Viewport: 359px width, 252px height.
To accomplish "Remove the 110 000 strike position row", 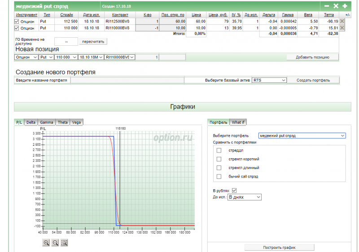I will [342, 28].
